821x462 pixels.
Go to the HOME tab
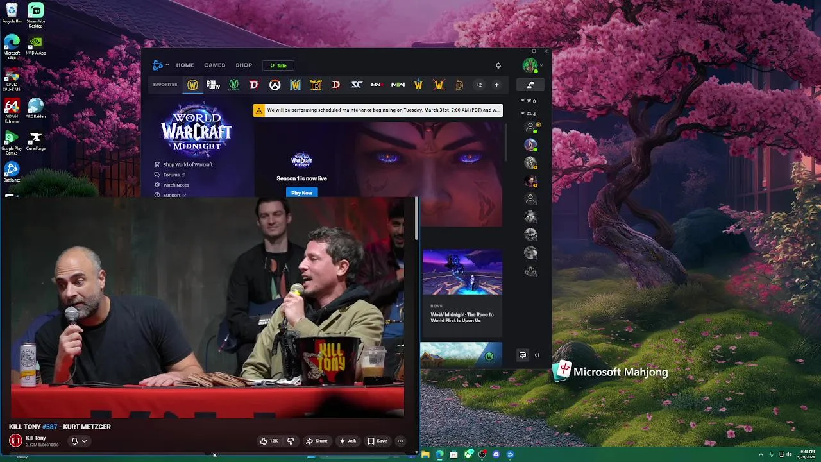point(185,65)
